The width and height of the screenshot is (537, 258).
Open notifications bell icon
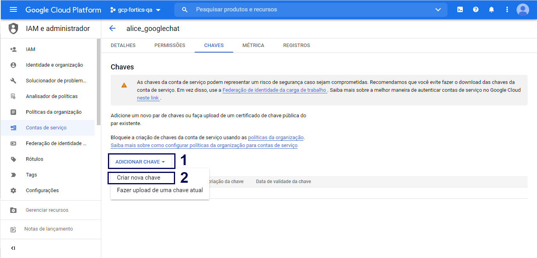(x=491, y=9)
